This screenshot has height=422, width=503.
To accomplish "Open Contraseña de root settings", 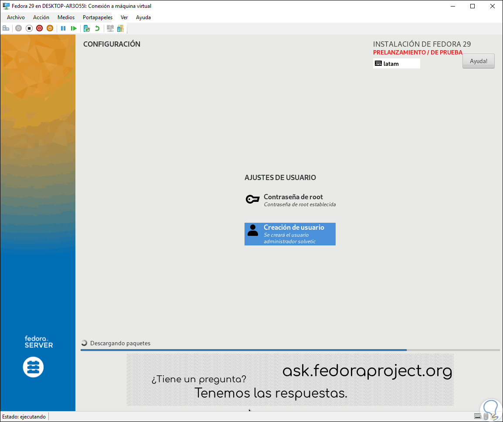I will tap(290, 200).
